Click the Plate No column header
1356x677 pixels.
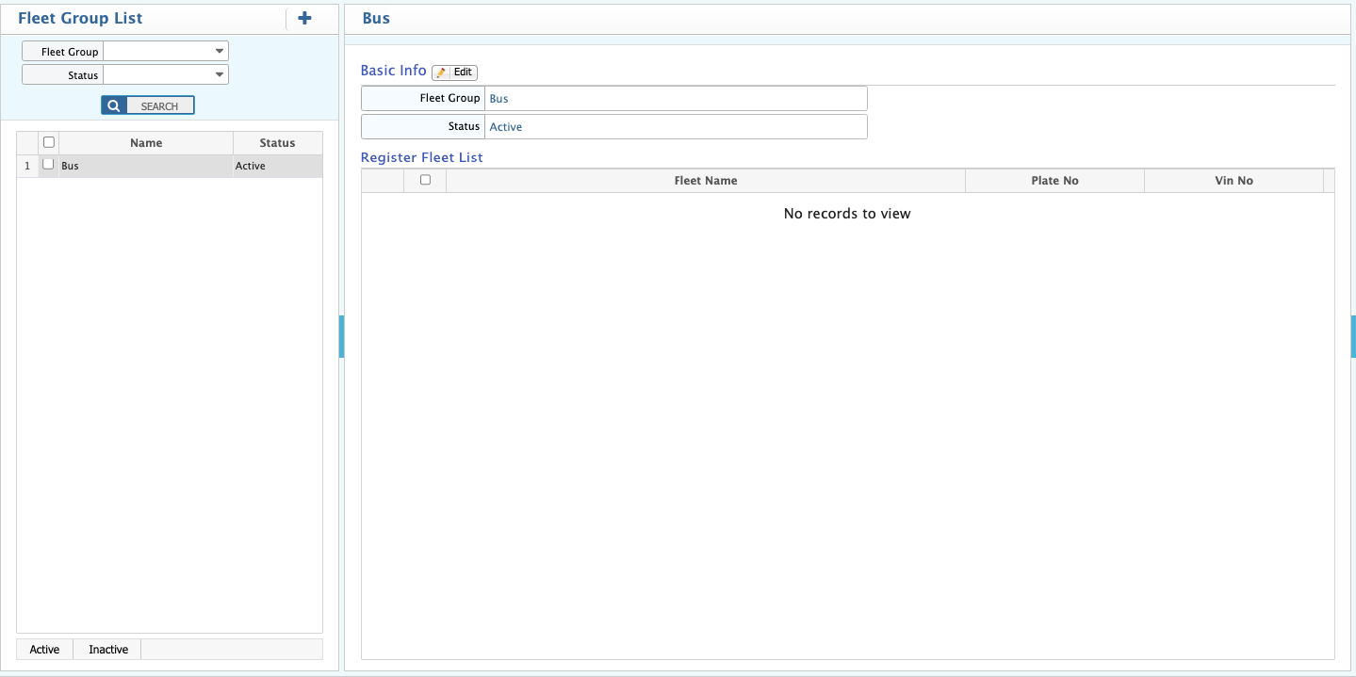pos(1054,181)
